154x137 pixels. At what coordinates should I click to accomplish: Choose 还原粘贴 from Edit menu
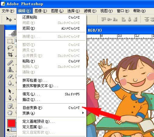pos(51,17)
